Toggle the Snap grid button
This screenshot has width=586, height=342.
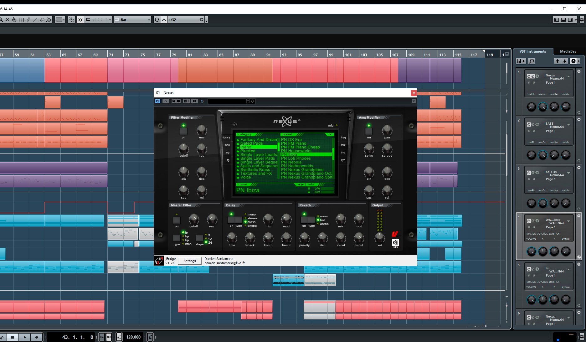88,20
